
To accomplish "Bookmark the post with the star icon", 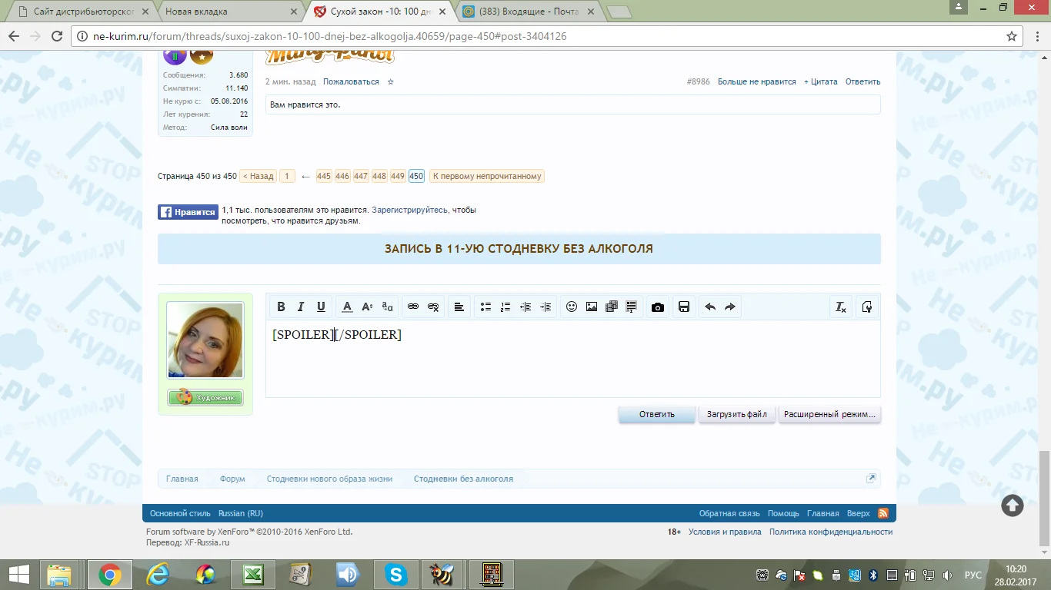I will [x=390, y=81].
